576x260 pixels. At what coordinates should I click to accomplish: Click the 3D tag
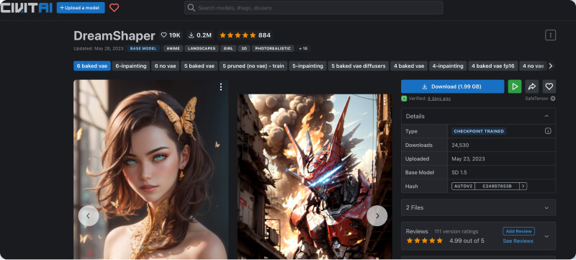[x=243, y=48]
